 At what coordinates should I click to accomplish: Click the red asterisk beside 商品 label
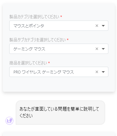coord(49,63)
